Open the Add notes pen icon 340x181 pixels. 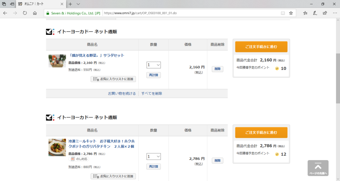pos(315,13)
